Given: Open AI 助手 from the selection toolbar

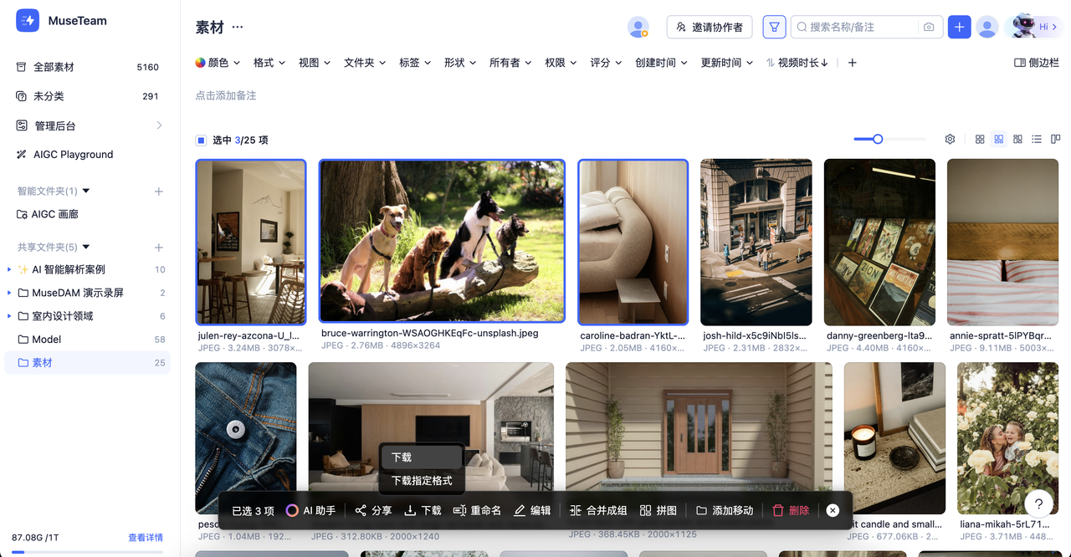Looking at the screenshot, I should [314, 510].
